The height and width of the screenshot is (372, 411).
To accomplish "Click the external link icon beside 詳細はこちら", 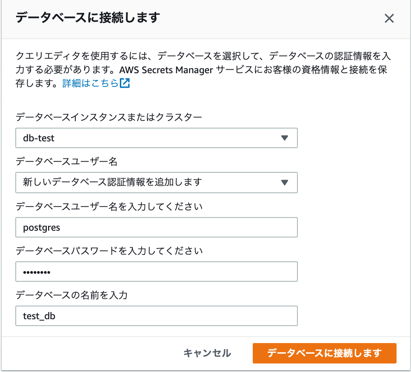I will [x=125, y=83].
